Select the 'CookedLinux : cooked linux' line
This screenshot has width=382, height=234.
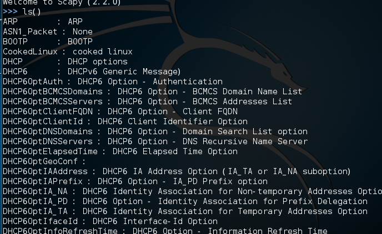(68, 52)
